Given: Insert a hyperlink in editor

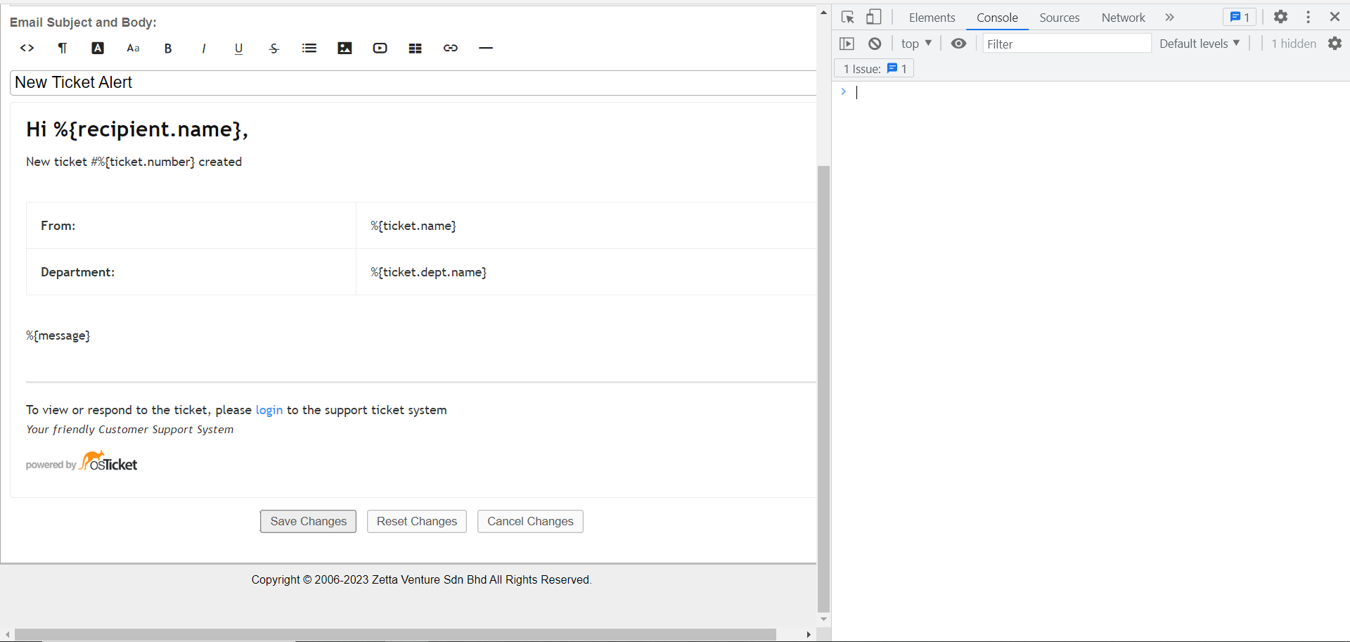Looking at the screenshot, I should tap(451, 48).
